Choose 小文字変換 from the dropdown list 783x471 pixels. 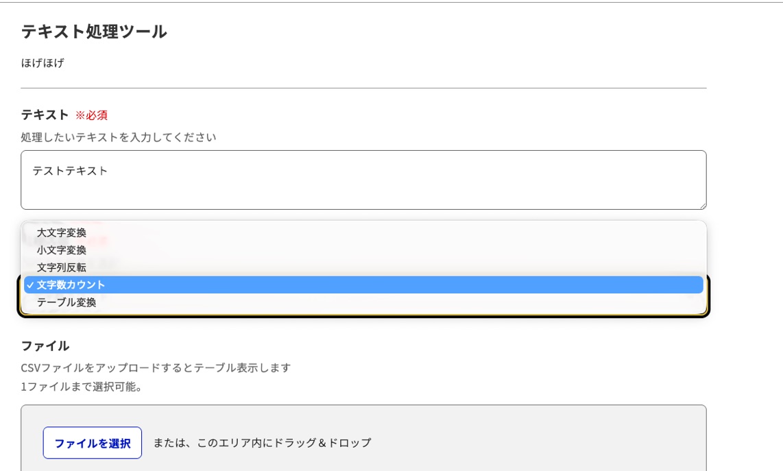(62, 250)
